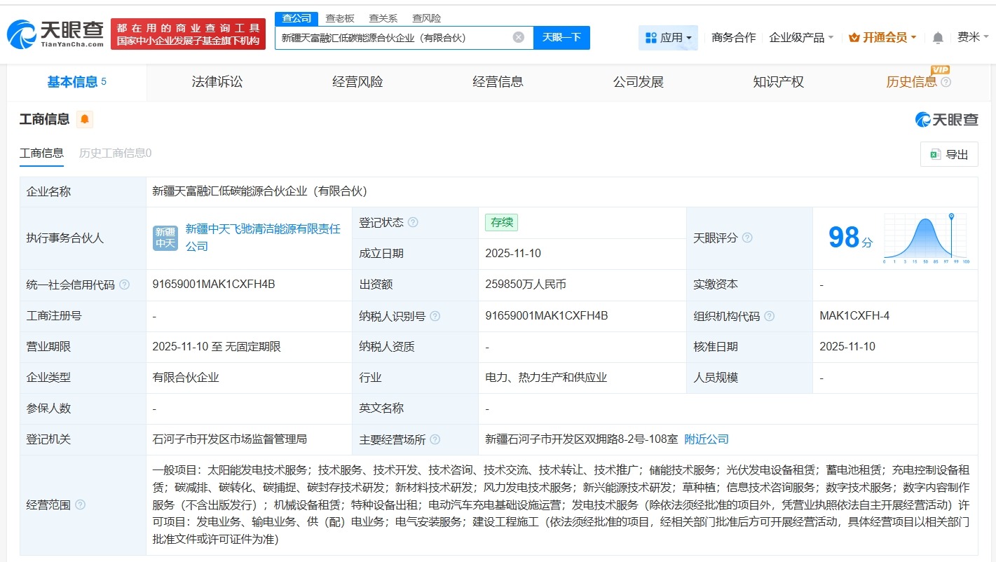The width and height of the screenshot is (996, 562).
Task: Select the 查老板 search tab
Action: [x=339, y=18]
